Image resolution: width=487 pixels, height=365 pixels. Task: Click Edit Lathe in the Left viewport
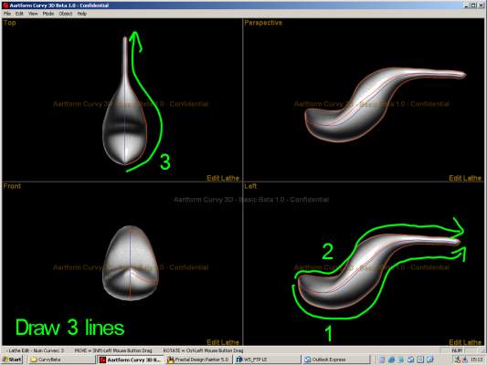[465, 342]
